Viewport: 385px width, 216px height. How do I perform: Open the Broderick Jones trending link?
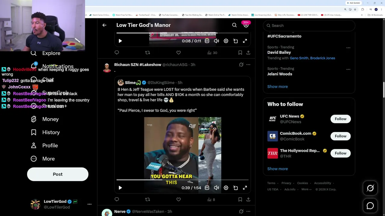tap(322, 58)
